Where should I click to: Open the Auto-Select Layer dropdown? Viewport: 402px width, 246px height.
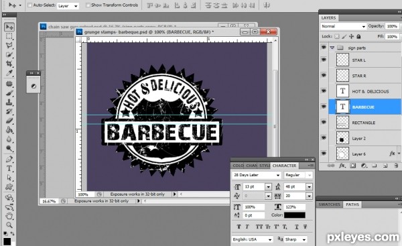point(68,5)
